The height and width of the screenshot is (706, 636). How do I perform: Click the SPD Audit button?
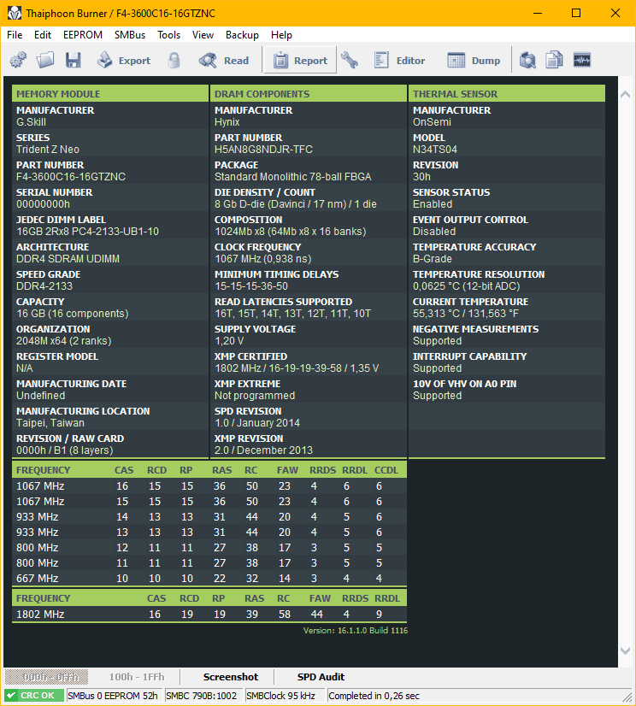pyautogui.click(x=321, y=677)
